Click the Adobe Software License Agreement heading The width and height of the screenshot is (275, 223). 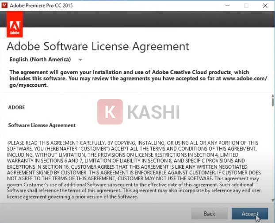tap(98, 46)
